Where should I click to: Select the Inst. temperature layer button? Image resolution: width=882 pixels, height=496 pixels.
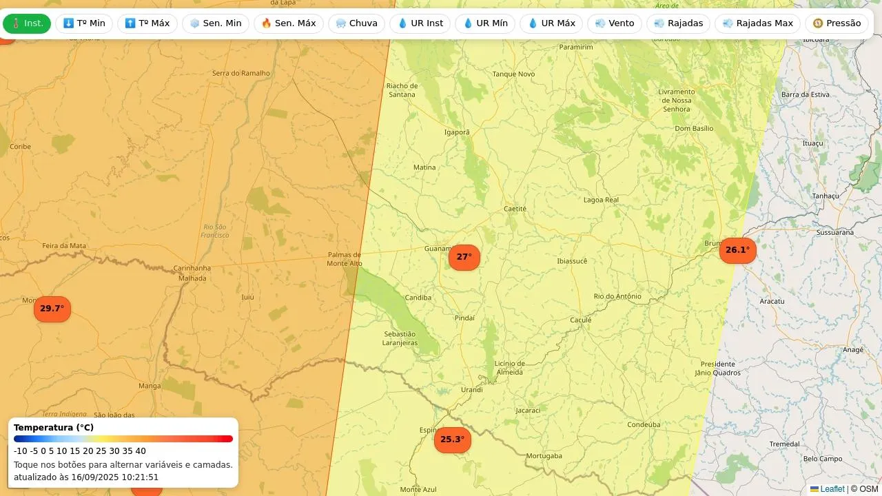point(27,23)
